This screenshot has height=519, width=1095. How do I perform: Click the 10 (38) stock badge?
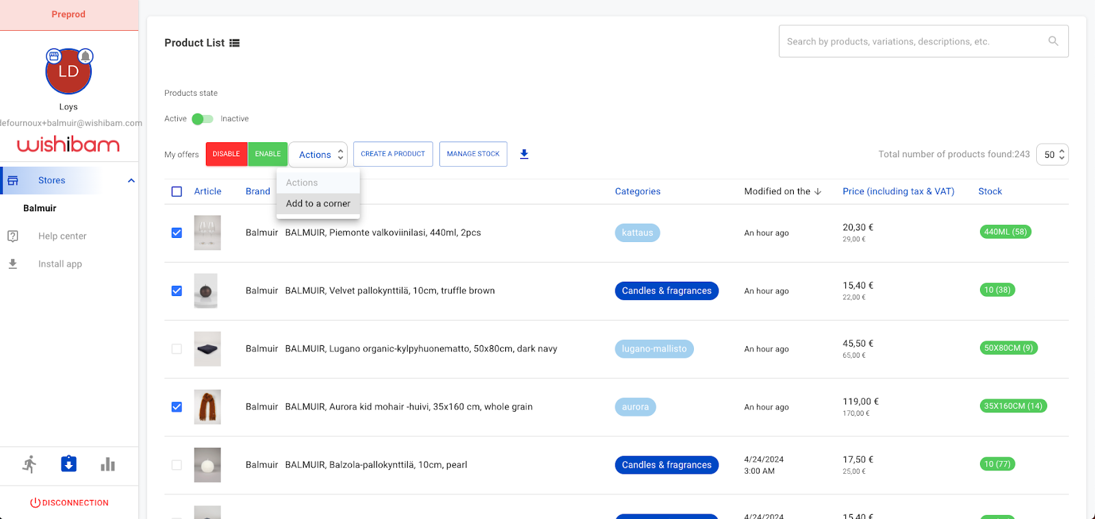coord(997,290)
